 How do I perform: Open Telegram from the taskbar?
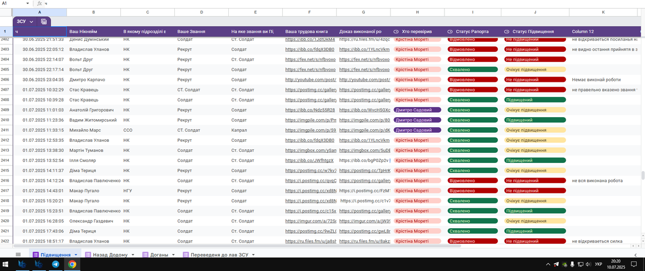[x=55, y=264]
